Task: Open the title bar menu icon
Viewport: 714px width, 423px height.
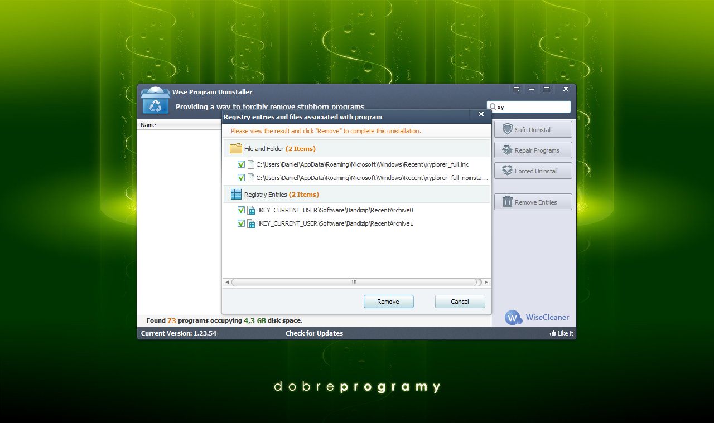Action: (x=517, y=89)
